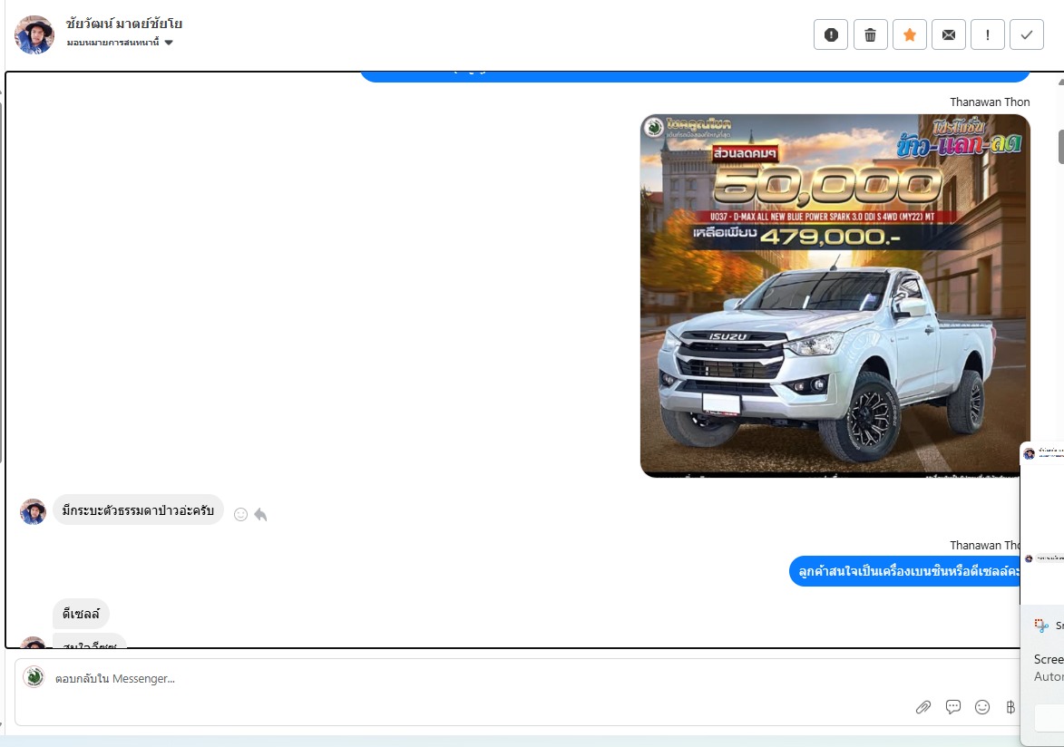Image resolution: width=1064 pixels, height=747 pixels.
Task: Delete conversation using trash icon
Action: coord(870,34)
